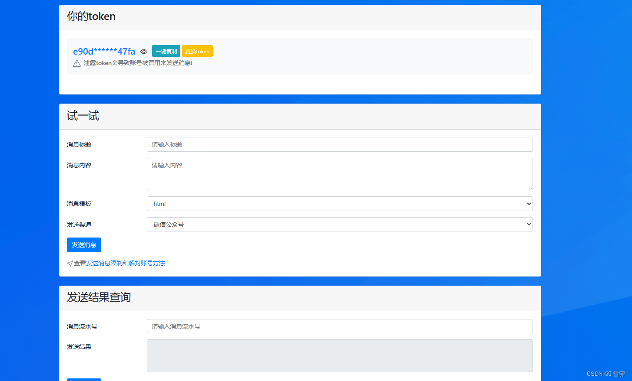Click the warning triangle icon beside the token notice
Screen dimensions: 632x381
[x=77, y=63]
